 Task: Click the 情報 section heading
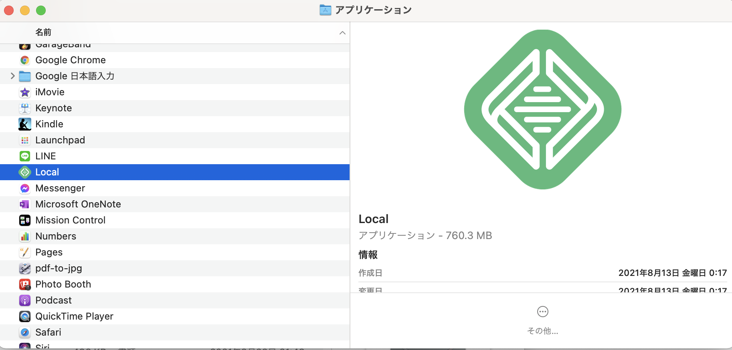click(368, 255)
